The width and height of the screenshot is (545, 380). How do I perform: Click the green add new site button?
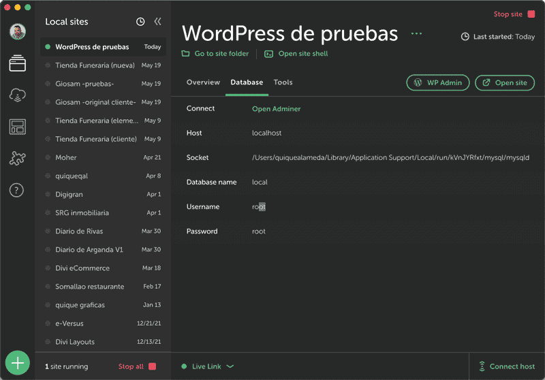click(x=18, y=363)
